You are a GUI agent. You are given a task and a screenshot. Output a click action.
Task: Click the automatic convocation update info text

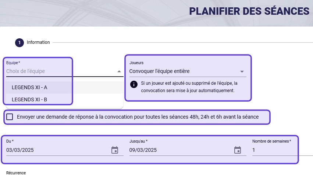point(189,87)
